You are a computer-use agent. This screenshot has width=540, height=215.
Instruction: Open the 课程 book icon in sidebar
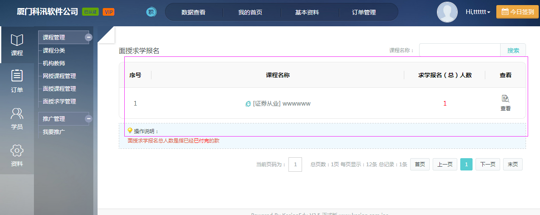coord(17,41)
